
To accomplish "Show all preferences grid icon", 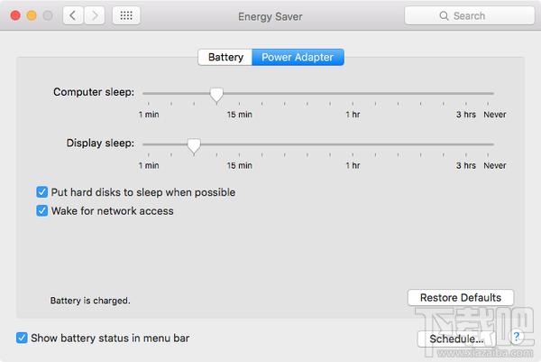I will point(126,15).
